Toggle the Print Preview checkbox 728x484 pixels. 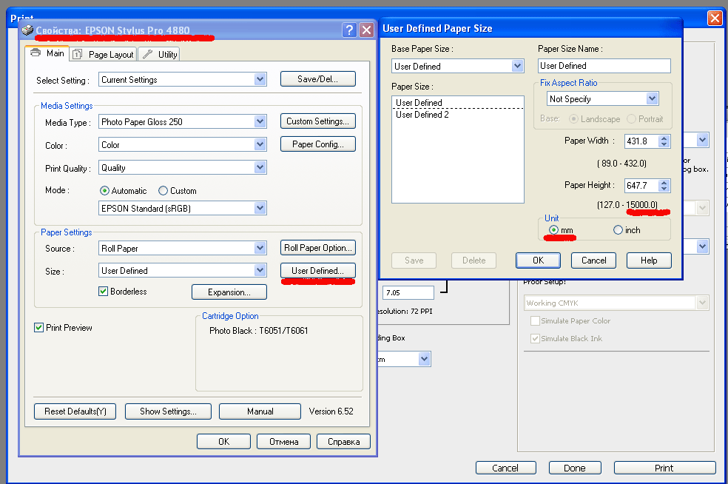(39, 327)
